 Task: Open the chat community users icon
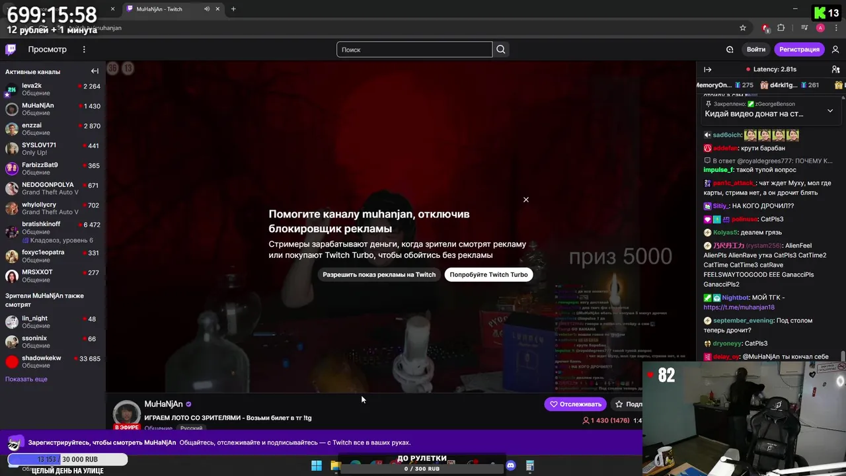[835, 69]
